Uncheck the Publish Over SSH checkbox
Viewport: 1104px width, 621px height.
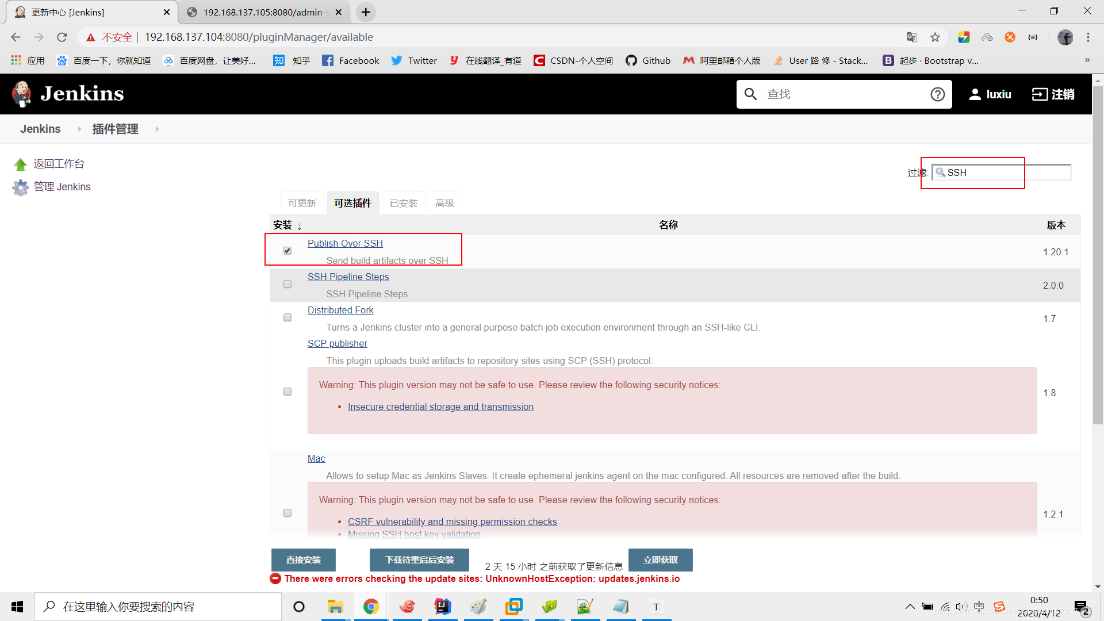(287, 251)
